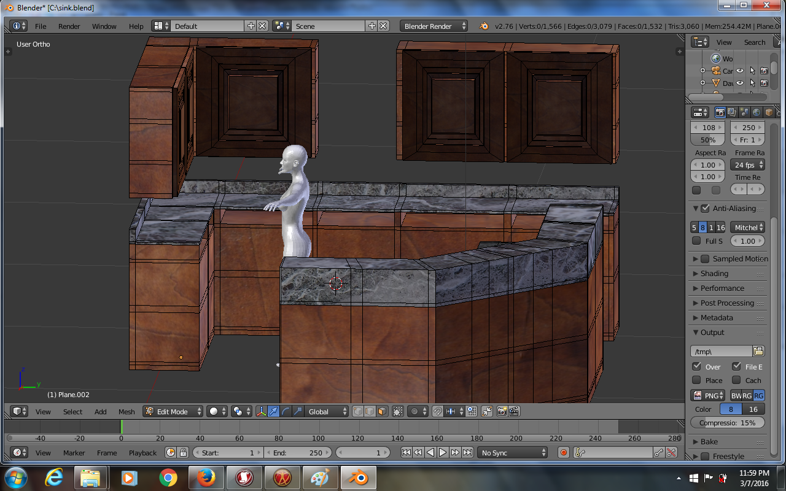Select the translate manipulator arrow

(x=273, y=411)
